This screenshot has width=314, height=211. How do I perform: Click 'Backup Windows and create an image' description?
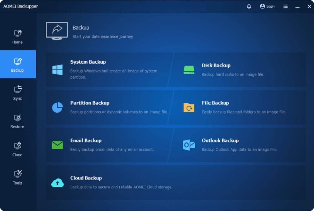[x=114, y=74]
